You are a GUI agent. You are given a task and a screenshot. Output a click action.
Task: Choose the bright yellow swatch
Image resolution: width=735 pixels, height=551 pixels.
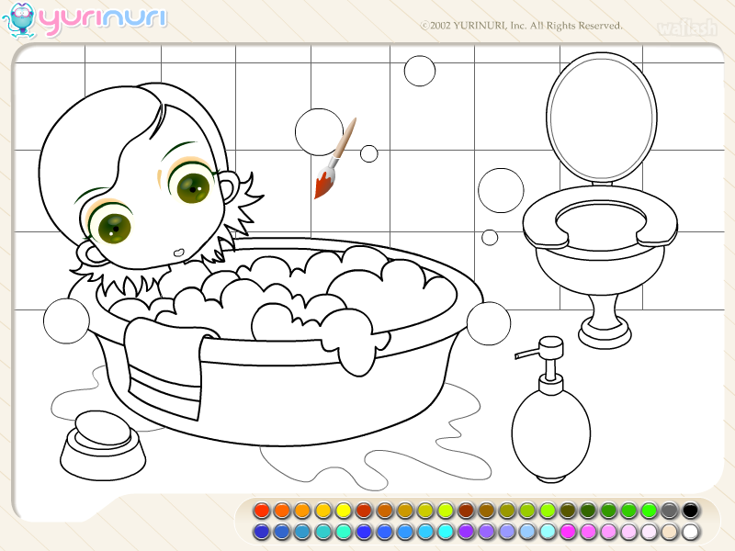[343, 511]
